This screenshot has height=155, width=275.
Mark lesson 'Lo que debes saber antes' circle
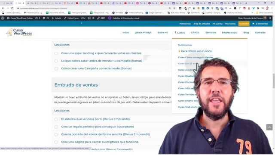click(x=56, y=61)
